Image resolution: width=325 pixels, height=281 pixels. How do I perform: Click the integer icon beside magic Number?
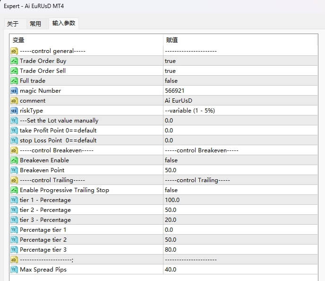[14, 91]
